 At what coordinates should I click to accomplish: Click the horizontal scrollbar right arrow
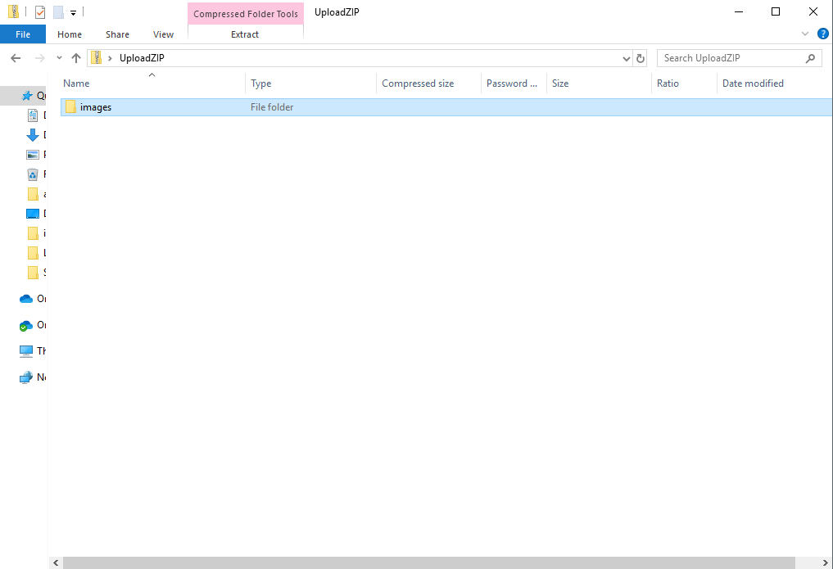click(825, 562)
